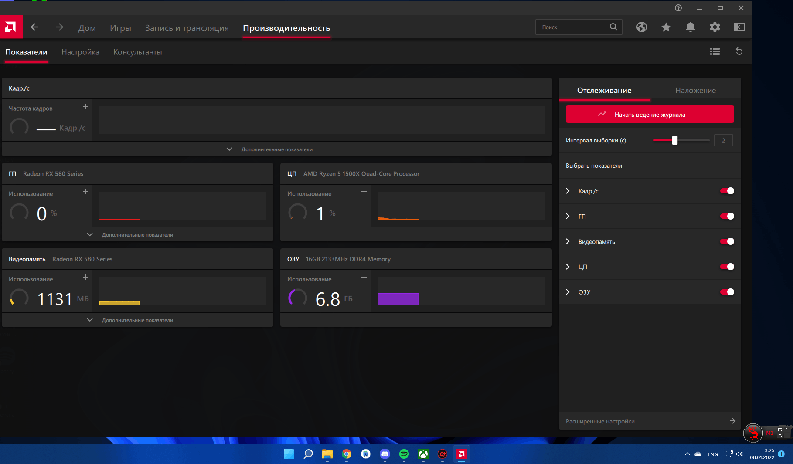This screenshot has height=464, width=793.
Task: Expand ЦП metric list
Action: click(568, 267)
